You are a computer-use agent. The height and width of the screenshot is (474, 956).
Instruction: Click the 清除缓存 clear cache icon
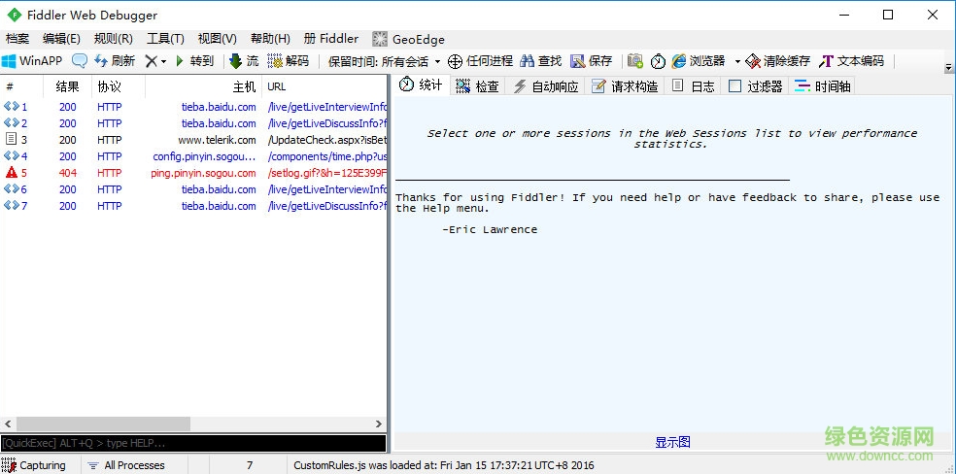pyautogui.click(x=753, y=61)
